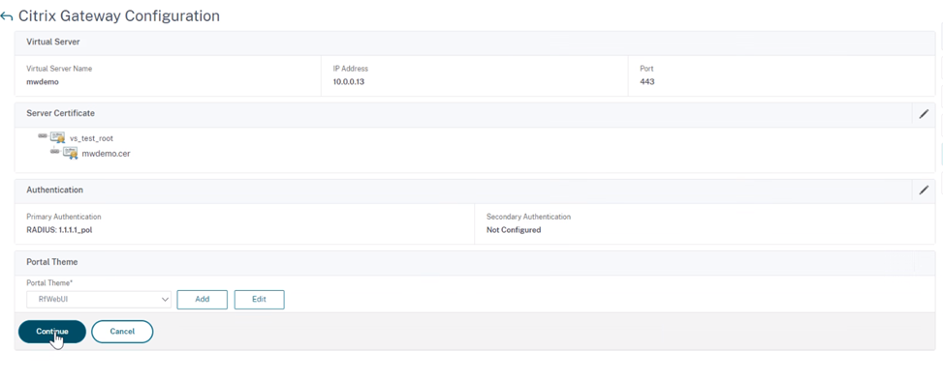This screenshot has height=381, width=943.
Task: Click the chain link icon beside vs_test_root
Action: 43,135
